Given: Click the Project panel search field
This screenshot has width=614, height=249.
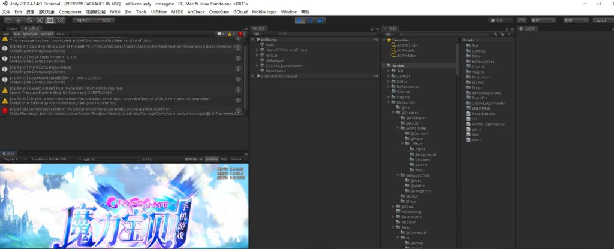Looking at the screenshot, I should tap(443, 34).
